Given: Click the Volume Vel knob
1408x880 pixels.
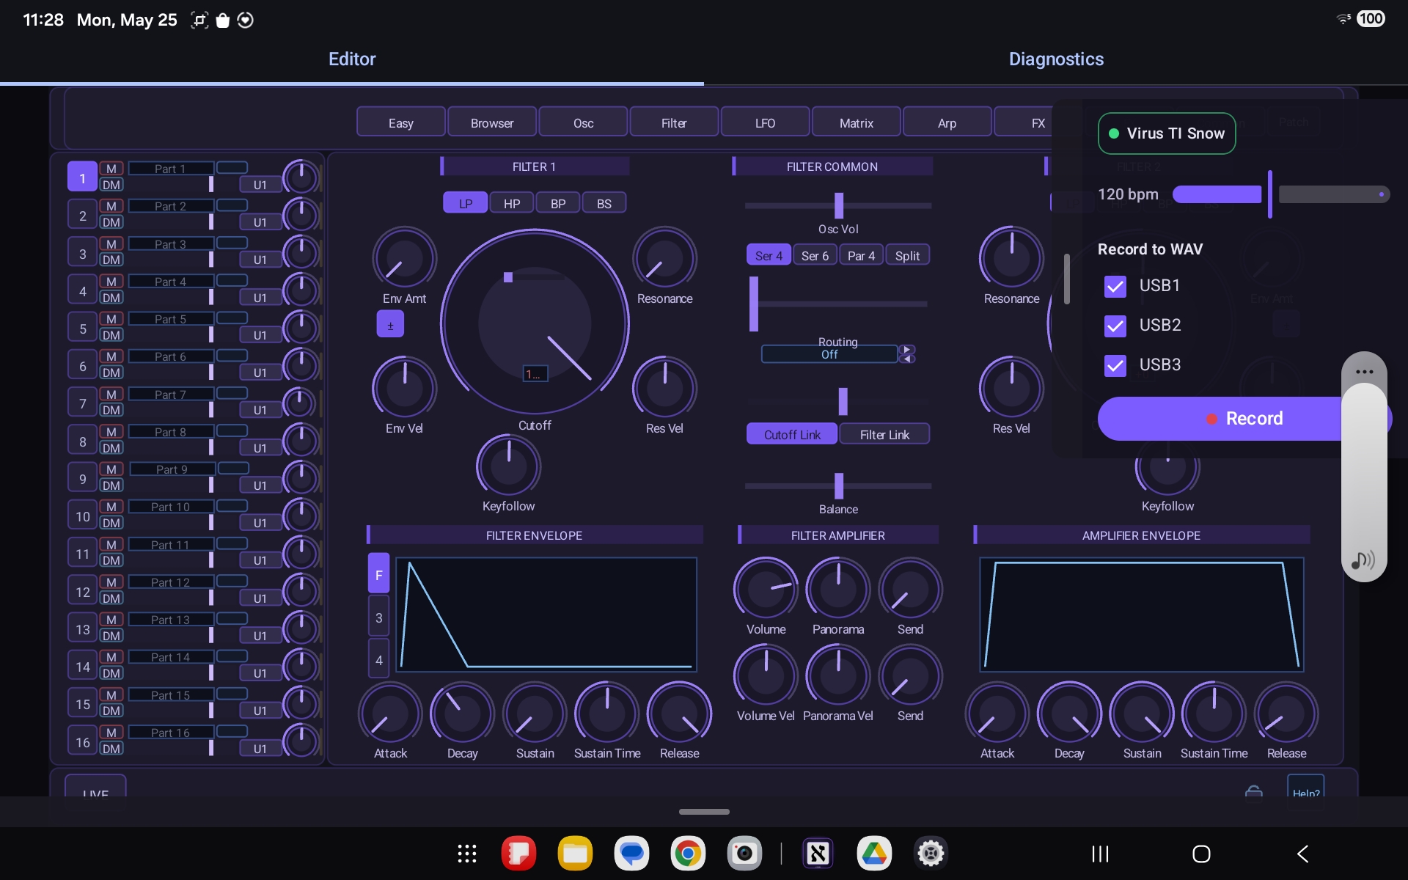Looking at the screenshot, I should click(766, 675).
